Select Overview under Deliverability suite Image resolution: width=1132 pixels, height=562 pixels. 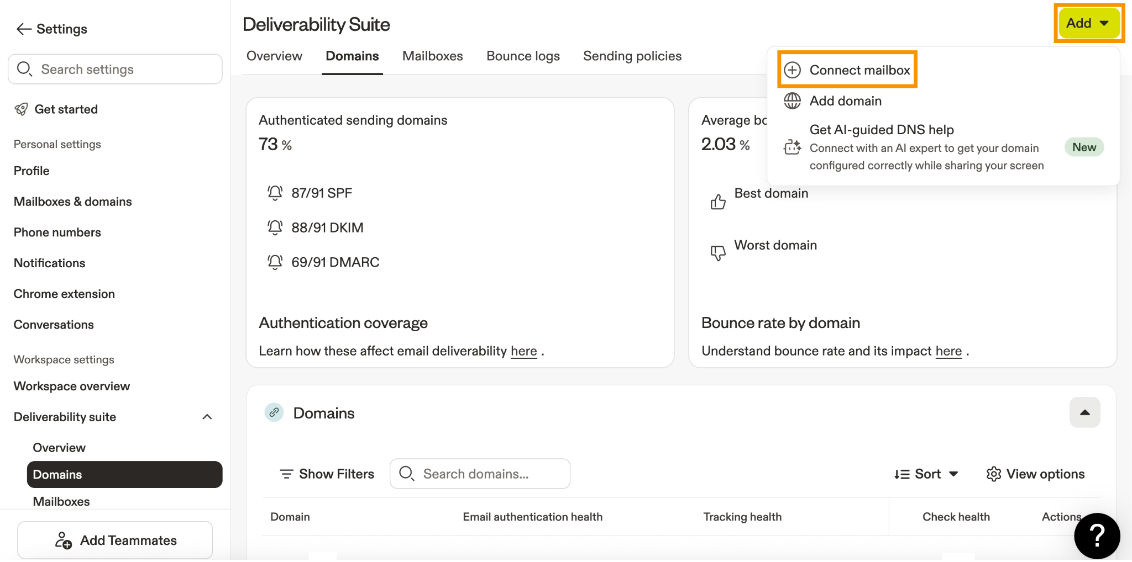pos(59,448)
